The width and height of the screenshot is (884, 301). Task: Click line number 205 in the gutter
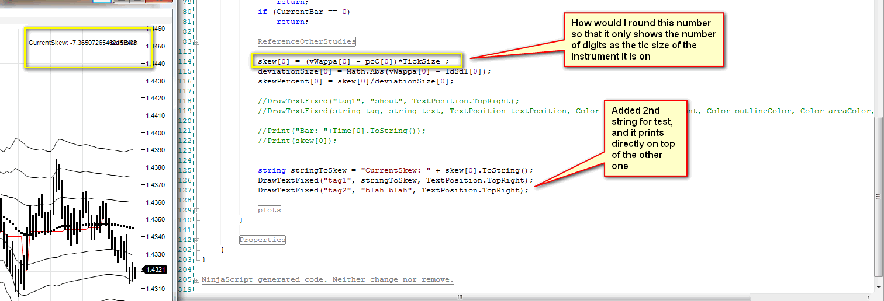pos(184,279)
